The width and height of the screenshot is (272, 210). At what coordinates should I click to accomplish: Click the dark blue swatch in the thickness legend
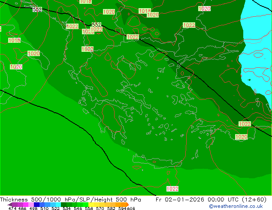36,204
